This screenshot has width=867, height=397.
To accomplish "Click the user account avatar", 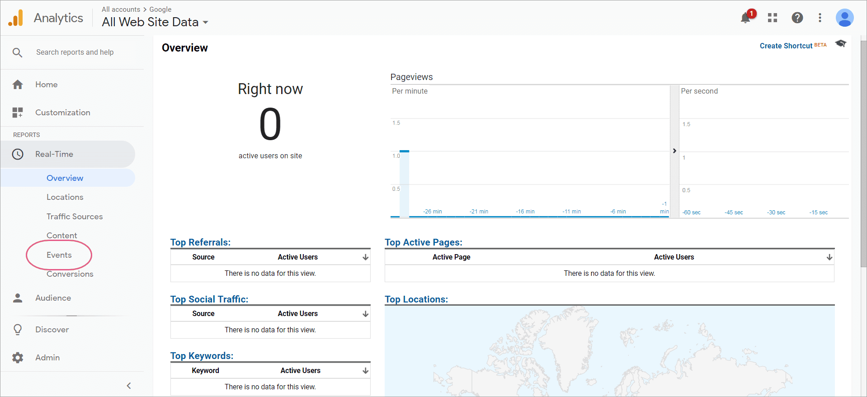I will coord(844,18).
